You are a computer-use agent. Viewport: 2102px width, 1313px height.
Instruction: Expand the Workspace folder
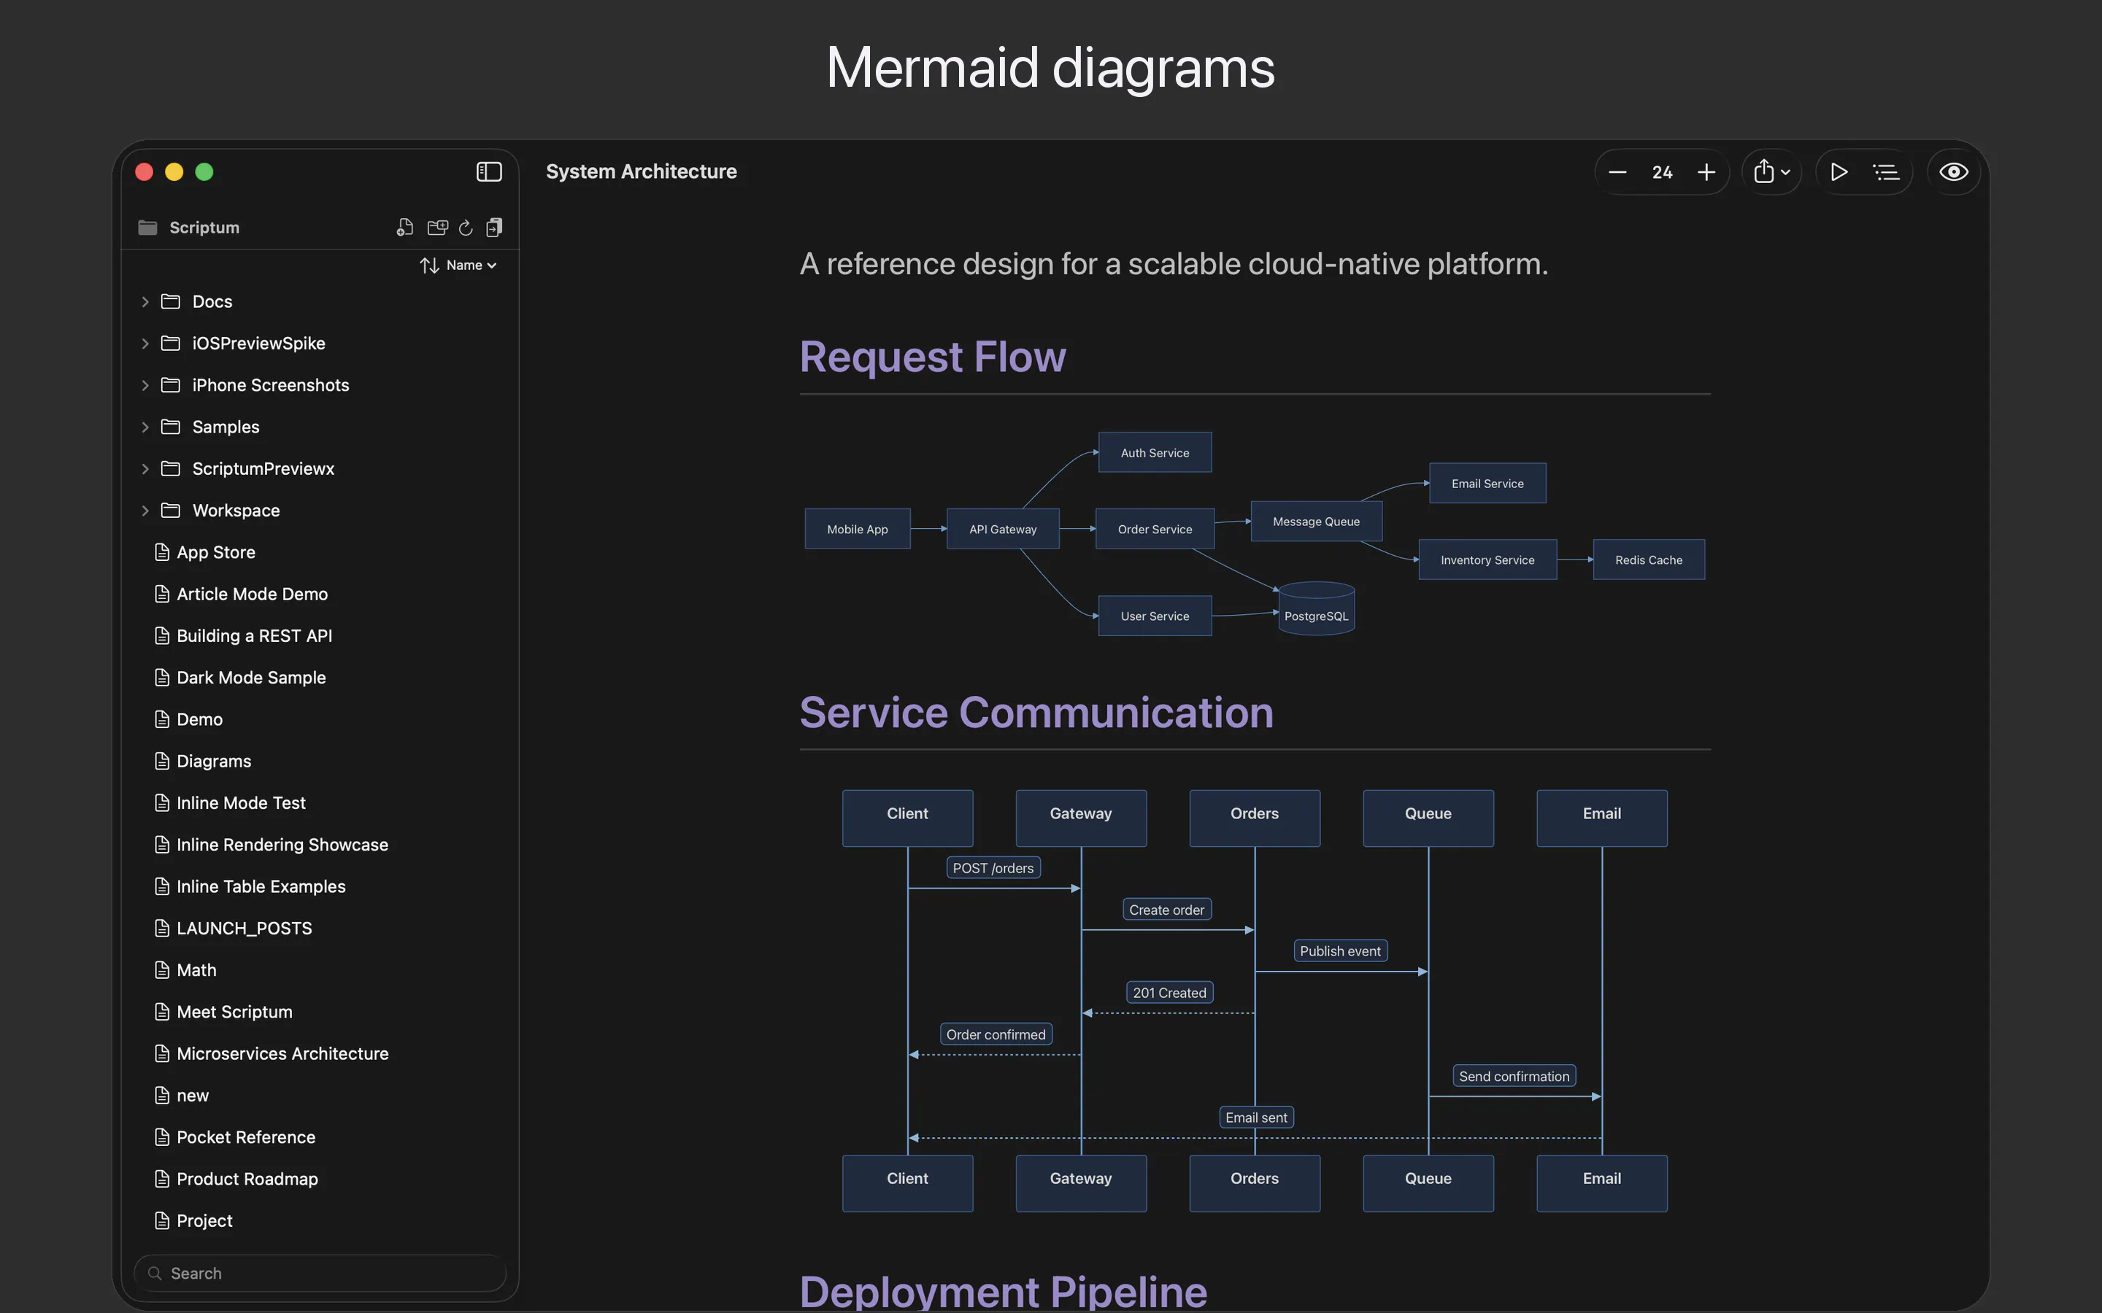point(145,511)
